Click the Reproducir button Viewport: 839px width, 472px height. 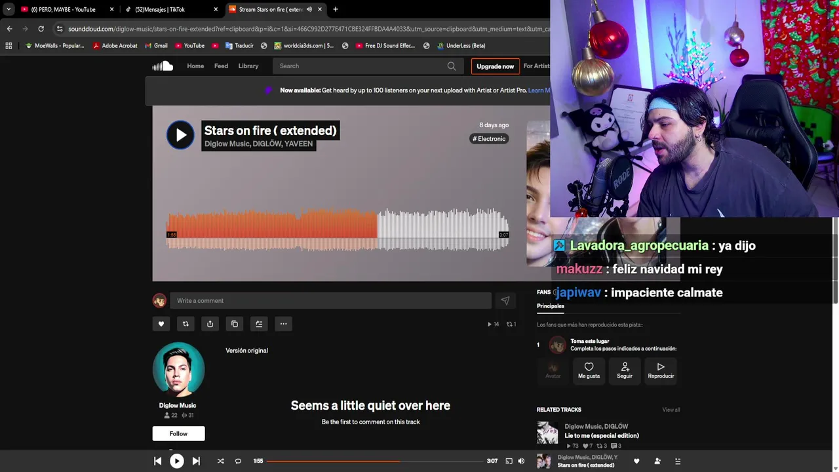point(661,370)
